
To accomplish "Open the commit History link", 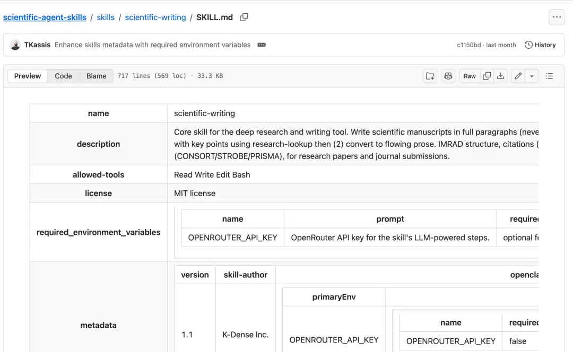I will tap(540, 45).
